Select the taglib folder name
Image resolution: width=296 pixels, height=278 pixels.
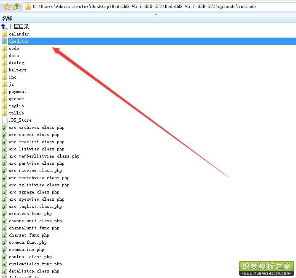click(x=16, y=106)
